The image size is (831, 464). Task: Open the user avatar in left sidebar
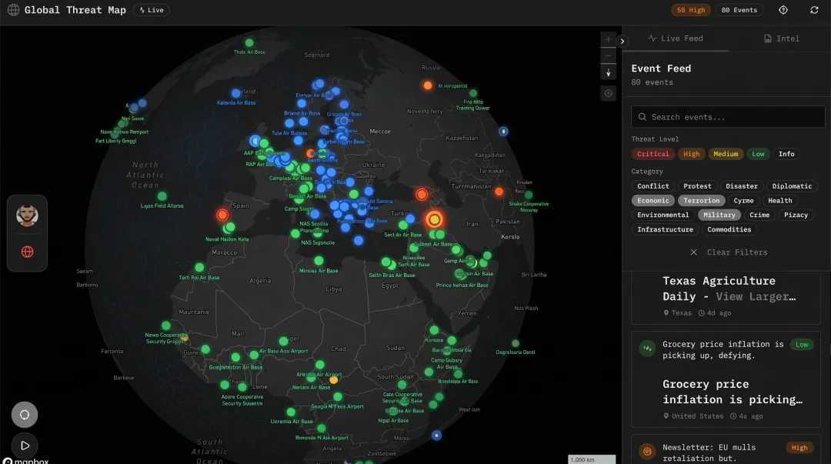pos(27,215)
